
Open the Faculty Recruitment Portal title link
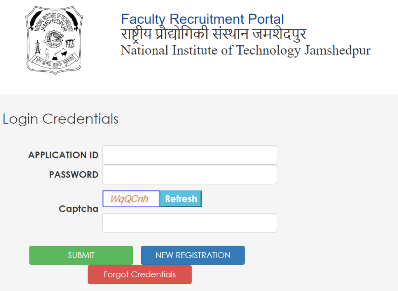[202, 19]
